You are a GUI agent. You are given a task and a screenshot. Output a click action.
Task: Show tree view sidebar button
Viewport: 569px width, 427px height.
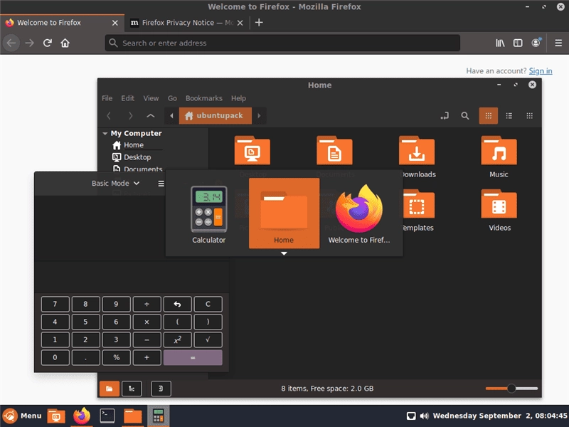pos(132,389)
